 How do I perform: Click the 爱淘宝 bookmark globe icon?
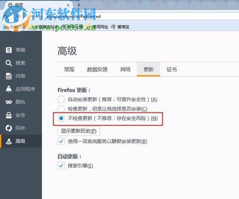click(113, 27)
